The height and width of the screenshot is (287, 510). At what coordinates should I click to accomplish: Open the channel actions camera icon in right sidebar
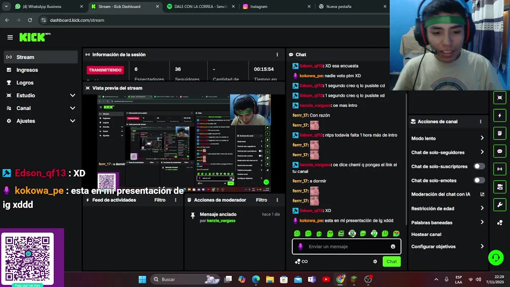coord(500,187)
